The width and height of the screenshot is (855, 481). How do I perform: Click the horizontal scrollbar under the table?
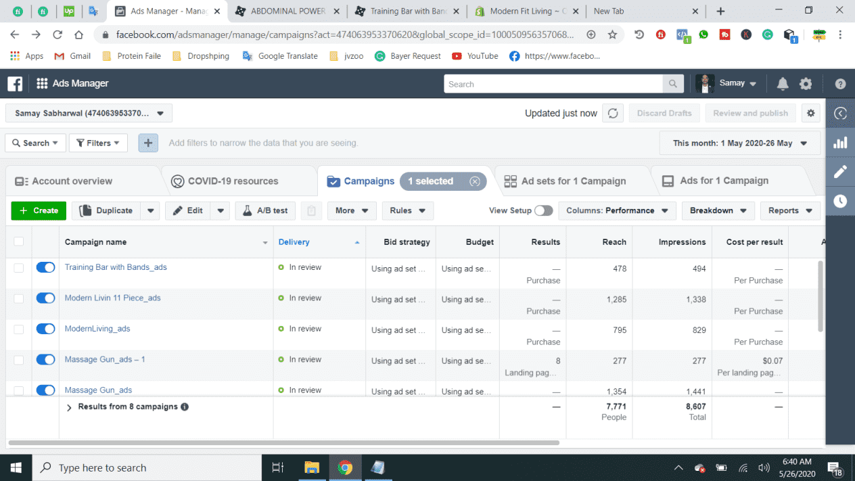(x=284, y=443)
